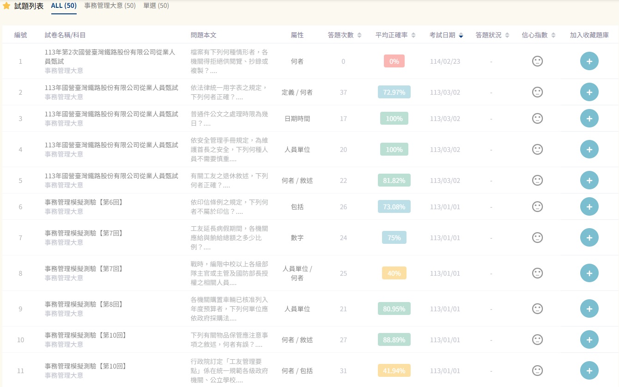
Task: Click the confidence smiley face for question 1
Action: click(537, 61)
